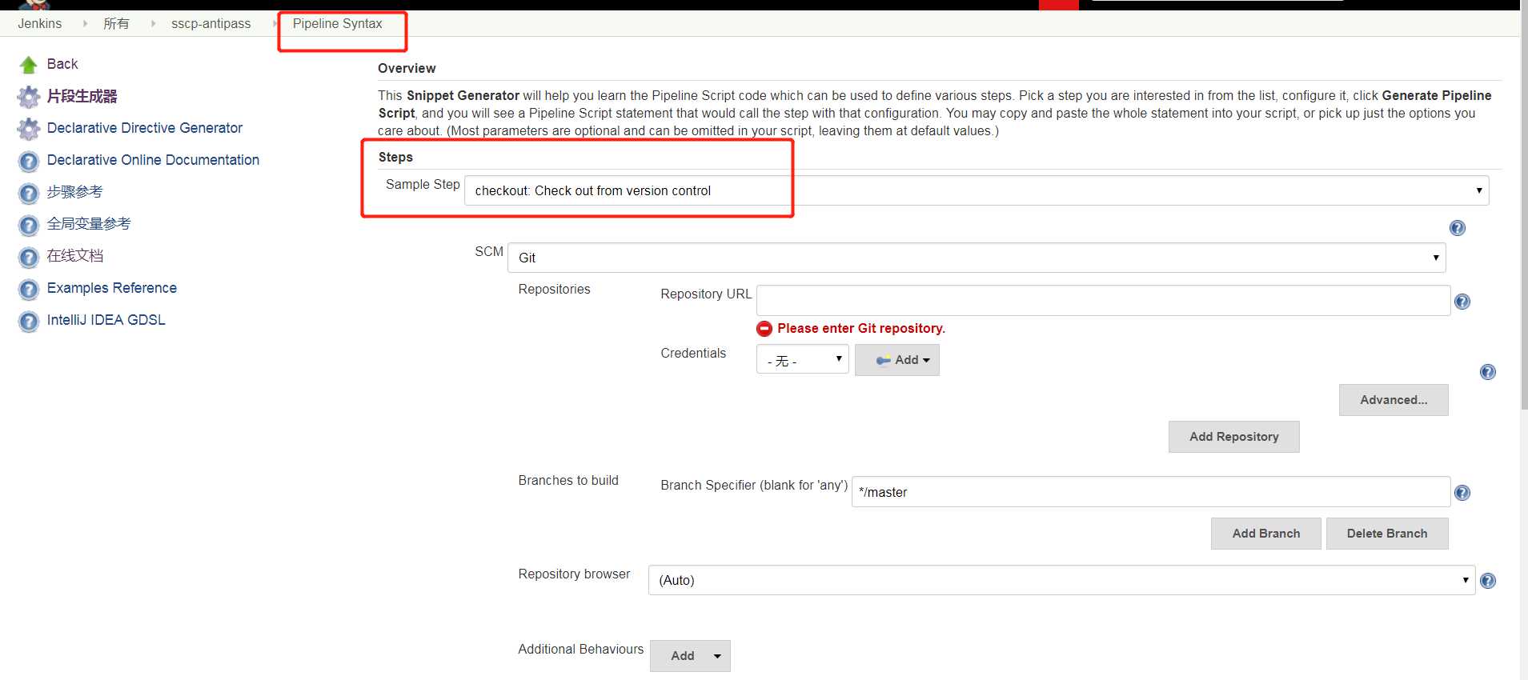
Task: Expand the arrow after the Jenkins breadcrumb
Action: 85,23
